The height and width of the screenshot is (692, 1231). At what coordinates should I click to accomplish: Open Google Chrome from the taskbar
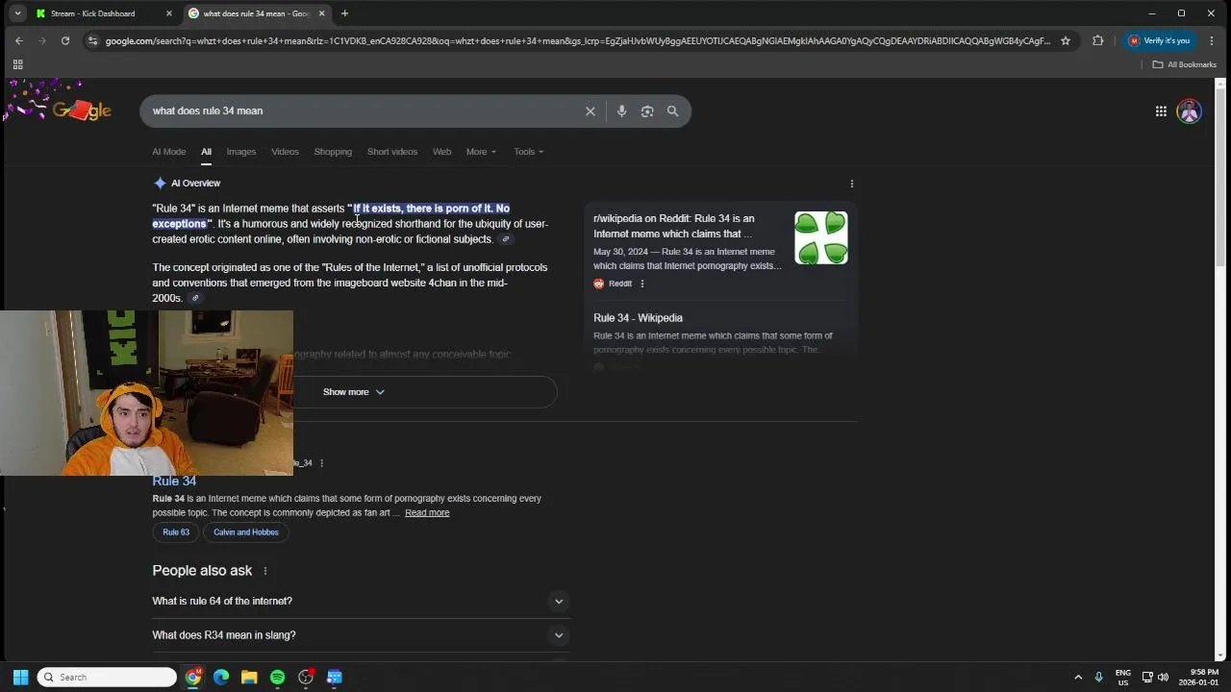[193, 677]
